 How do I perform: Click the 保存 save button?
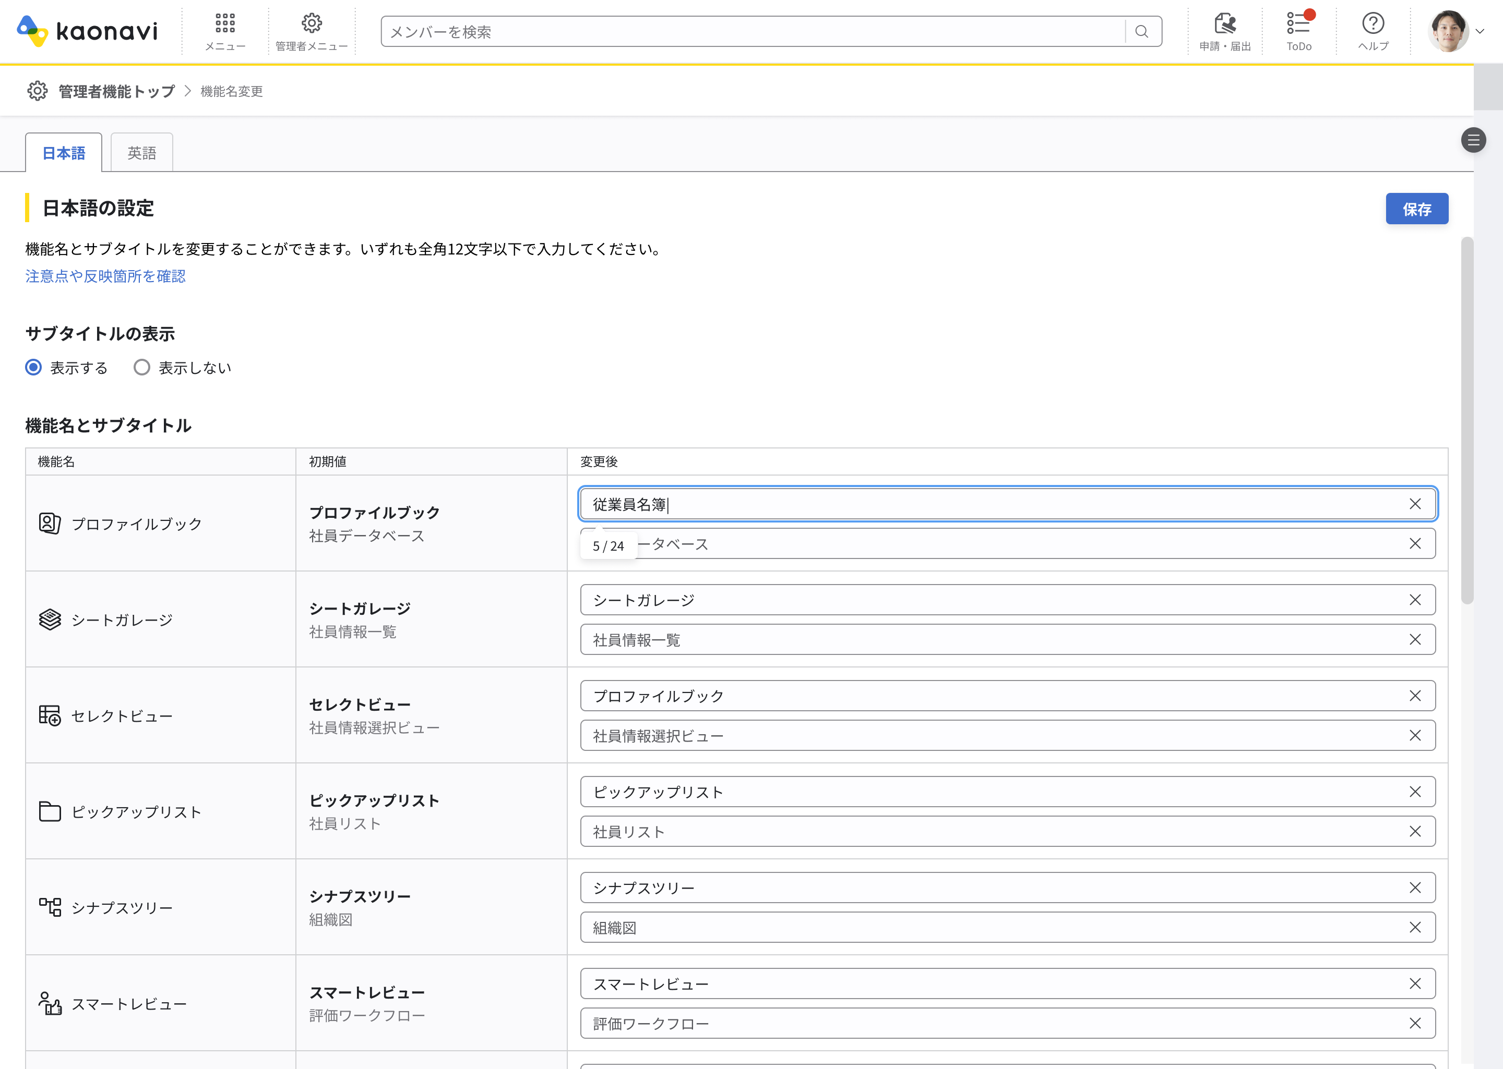(x=1416, y=209)
